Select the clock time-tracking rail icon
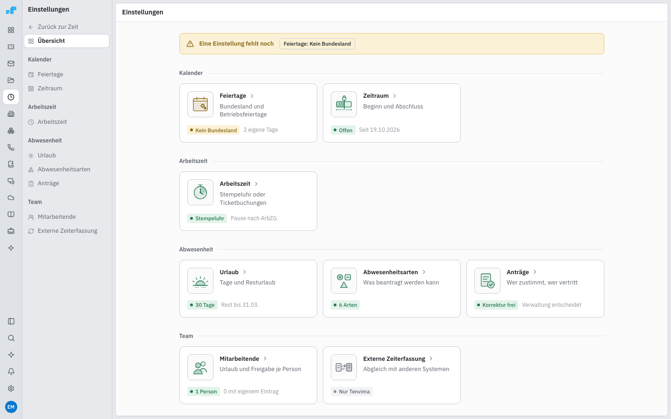The image size is (671, 419). point(11,97)
